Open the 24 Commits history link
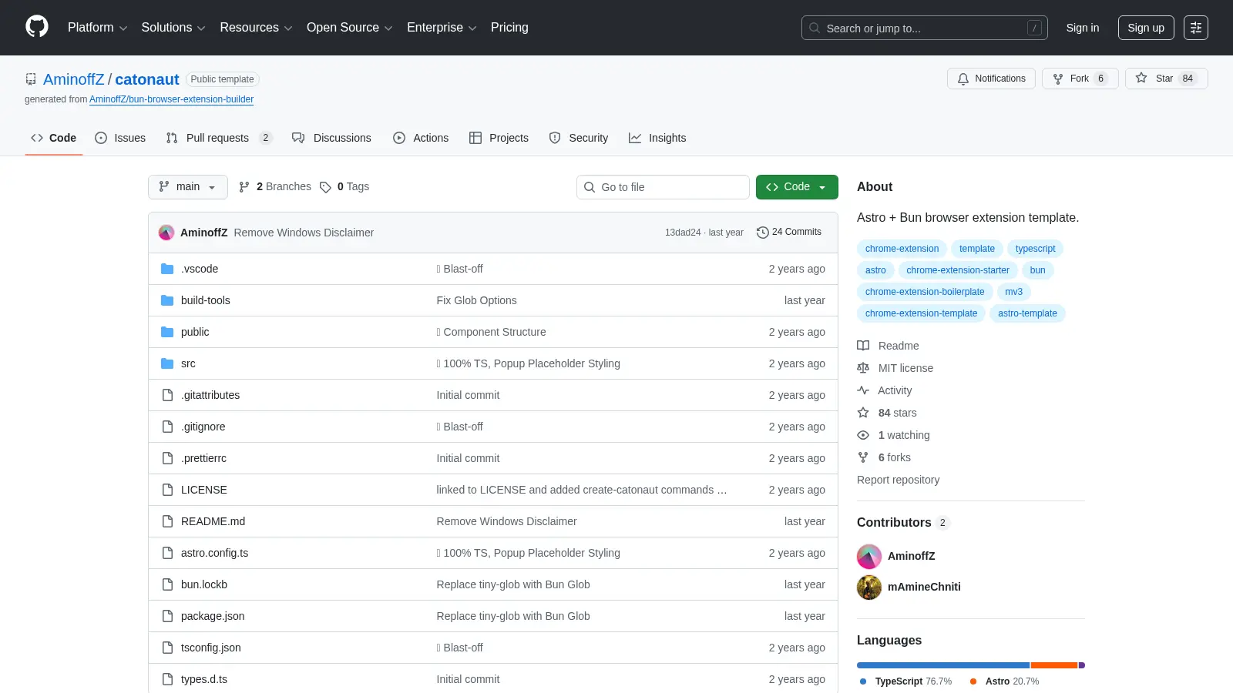The image size is (1233, 693). pyautogui.click(x=789, y=232)
